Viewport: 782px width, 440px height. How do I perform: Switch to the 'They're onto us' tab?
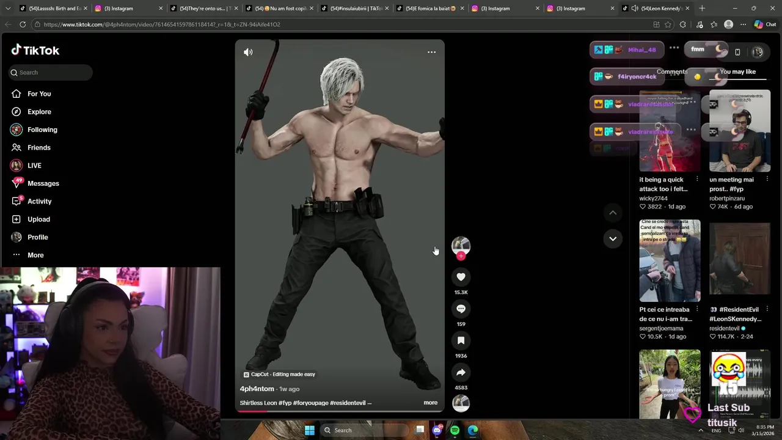click(x=205, y=9)
